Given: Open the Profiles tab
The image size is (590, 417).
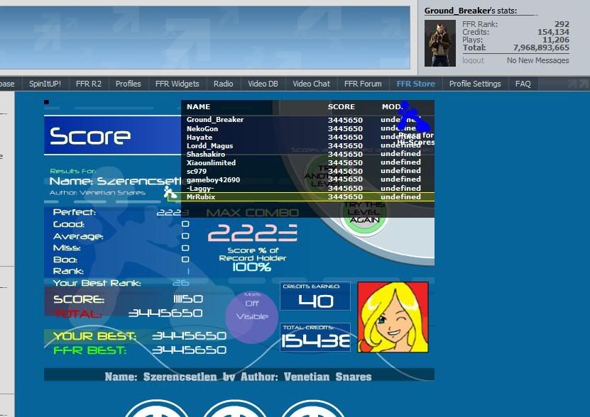Looking at the screenshot, I should (129, 84).
